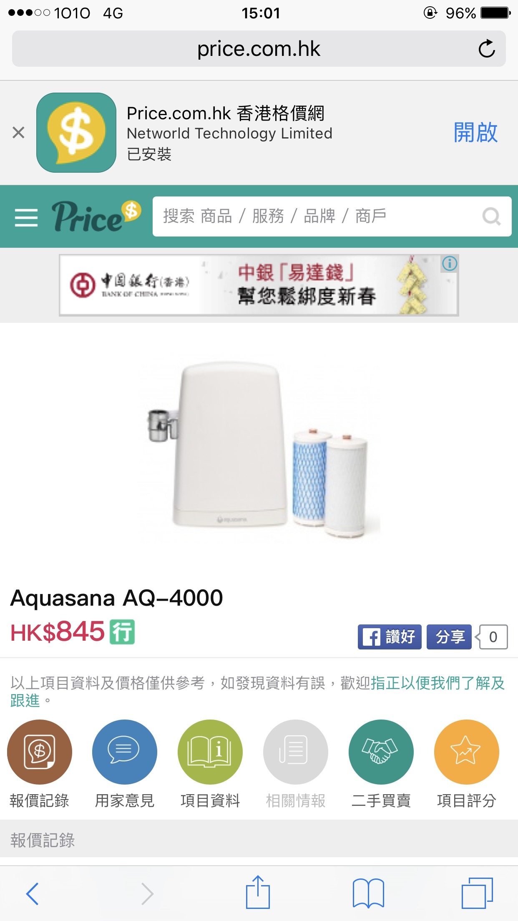Follow the 指正以便我們了解及跟進 link
Screen dimensions: 518x921
coord(258,692)
